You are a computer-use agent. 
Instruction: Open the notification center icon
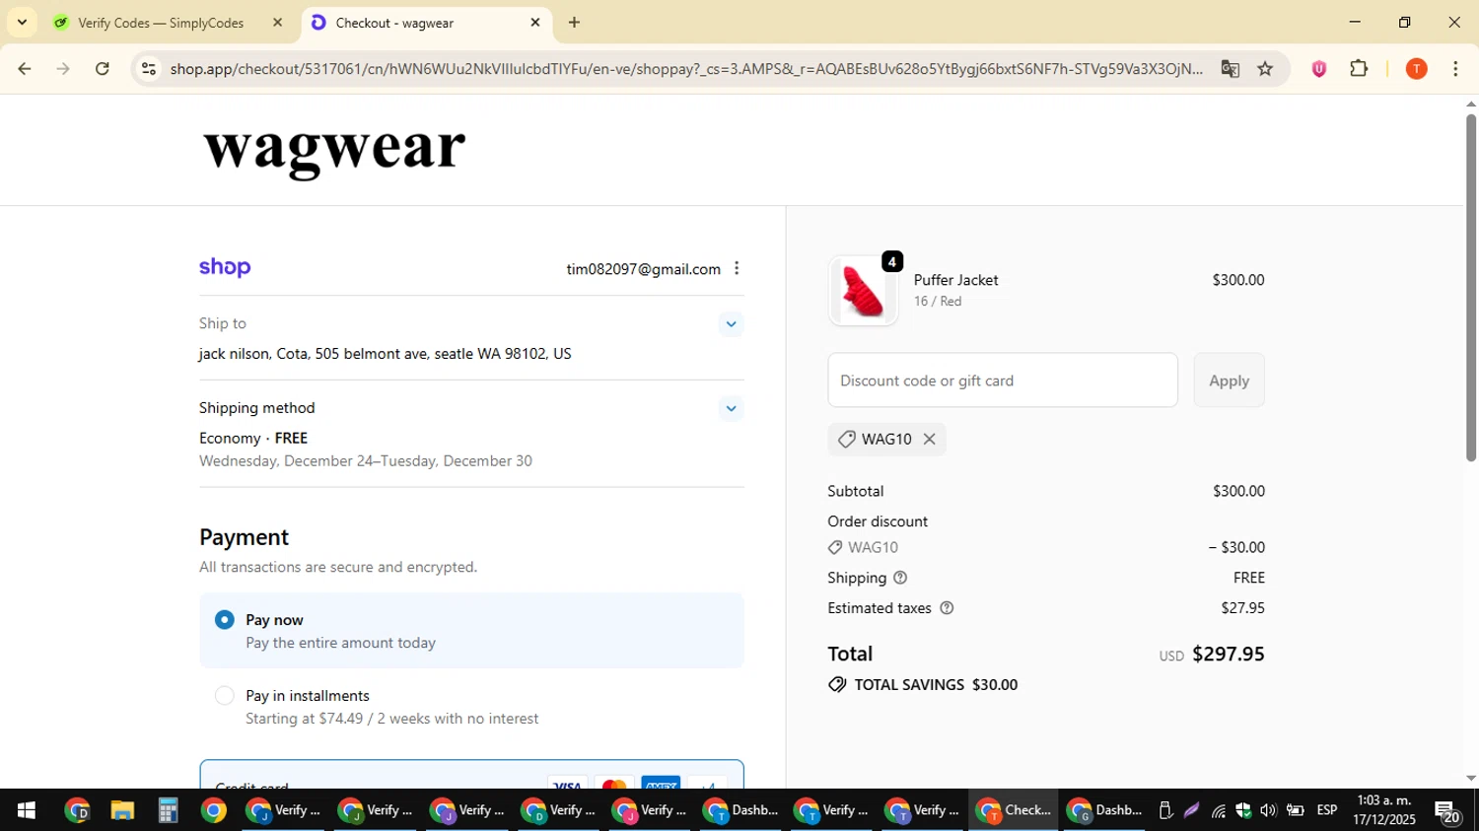(x=1447, y=811)
